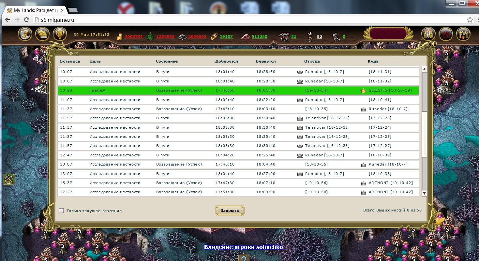The height and width of the screenshot is (261, 479).
Task: Click origin [19-10-58]
Action: [316, 192]
